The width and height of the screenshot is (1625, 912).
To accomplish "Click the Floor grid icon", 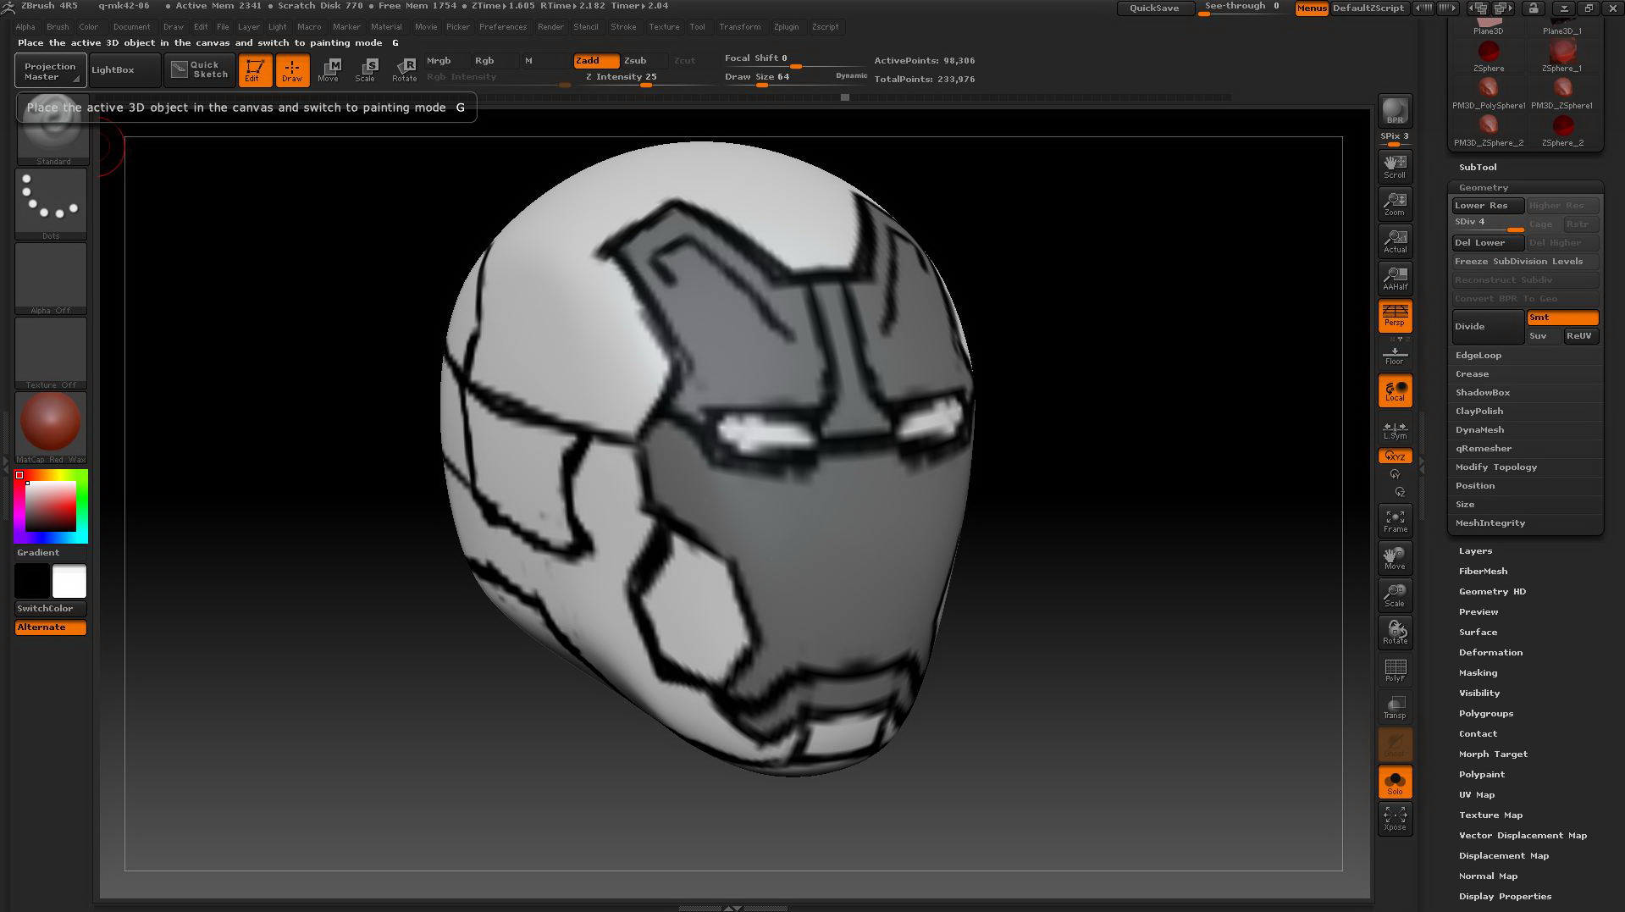I will point(1395,354).
